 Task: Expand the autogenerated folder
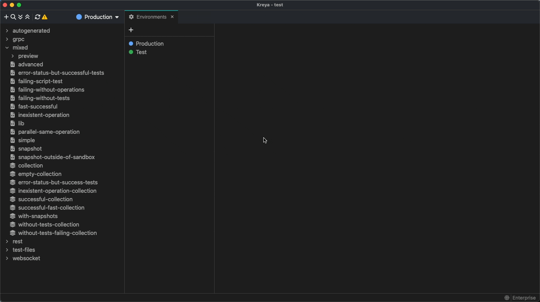[x=7, y=31]
